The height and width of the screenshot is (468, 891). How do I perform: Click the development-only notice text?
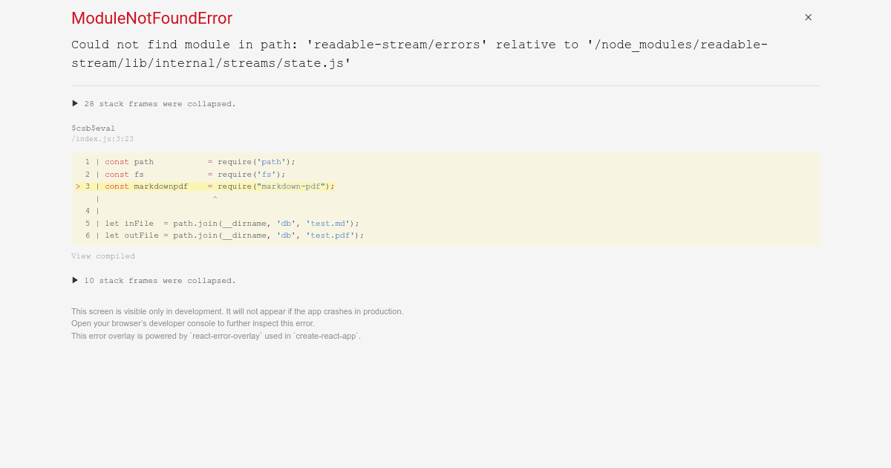[x=238, y=311]
